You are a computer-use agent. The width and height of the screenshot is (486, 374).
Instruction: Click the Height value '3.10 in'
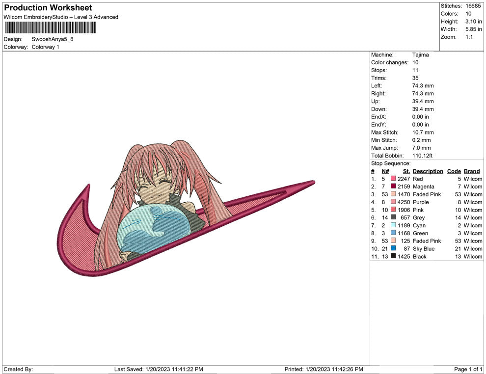[474, 22]
